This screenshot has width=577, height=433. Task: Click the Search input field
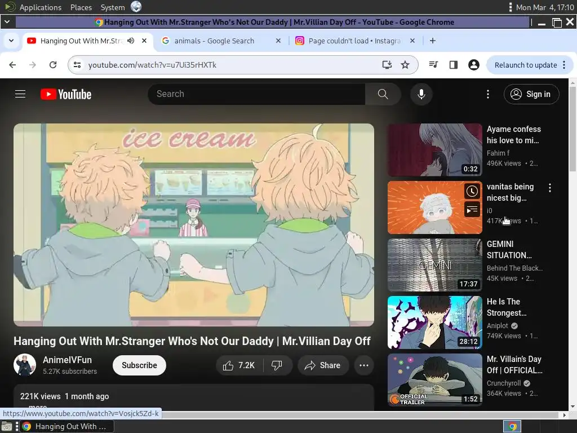click(x=256, y=94)
